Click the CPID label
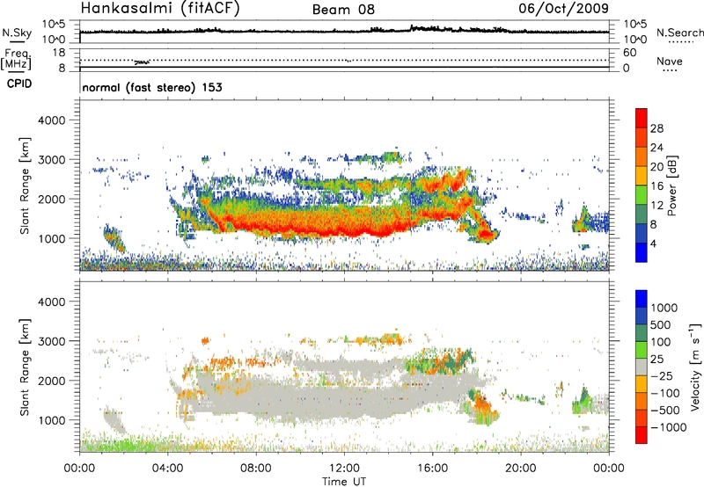Screen dimensions: 704x487 tap(19, 84)
